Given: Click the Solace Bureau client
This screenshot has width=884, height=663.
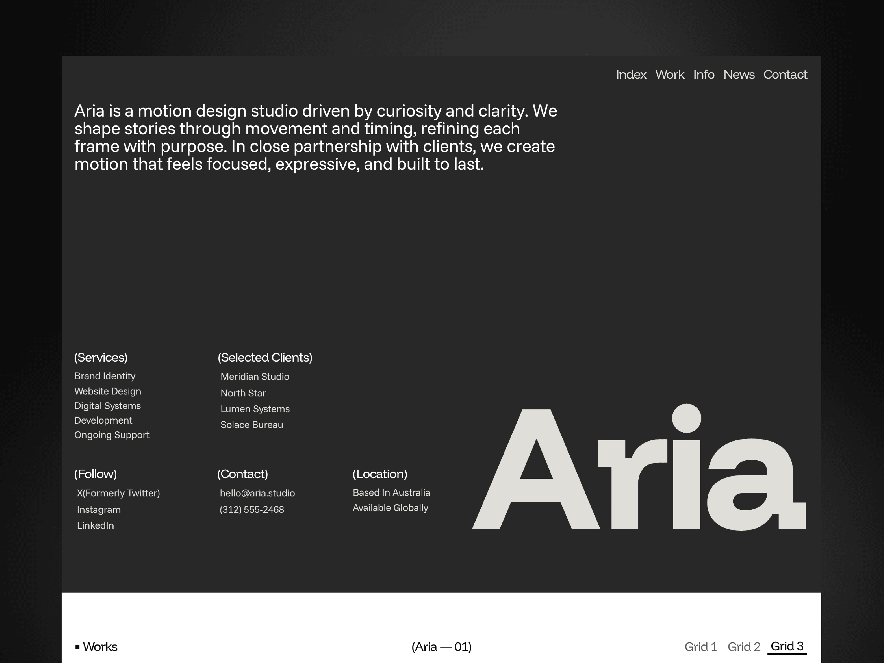Looking at the screenshot, I should (x=252, y=425).
